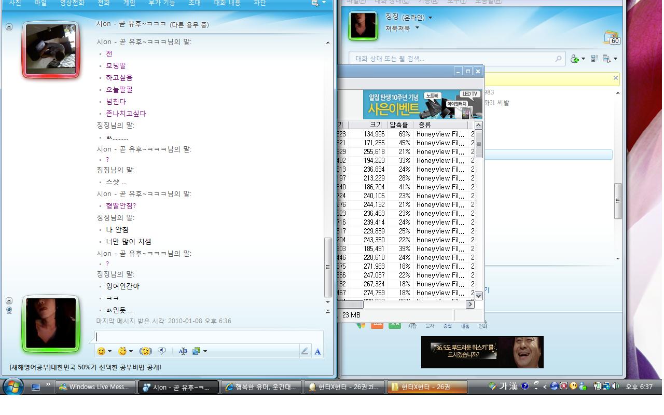The height and width of the screenshot is (415, 664).
Task: Click the voice clip icon
Action: click(x=162, y=351)
